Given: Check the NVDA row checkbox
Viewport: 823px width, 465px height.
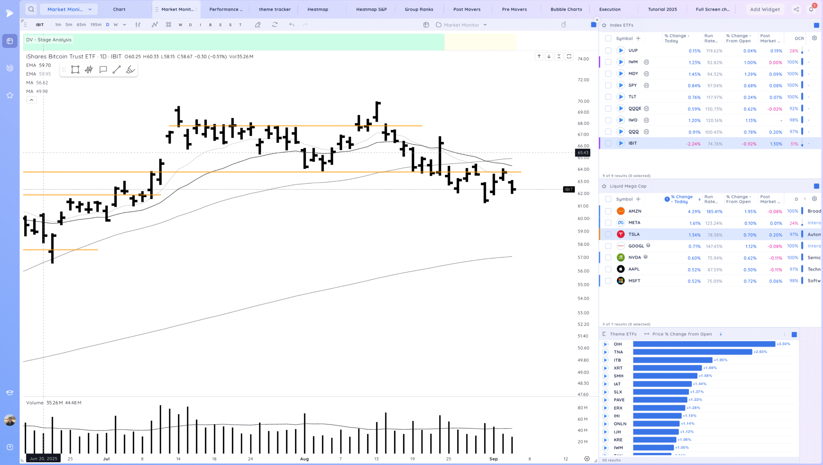Looking at the screenshot, I should (608, 258).
